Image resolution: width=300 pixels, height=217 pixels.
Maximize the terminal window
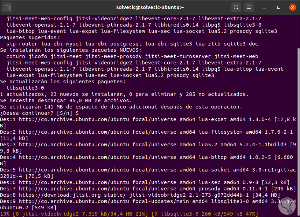[279, 7]
